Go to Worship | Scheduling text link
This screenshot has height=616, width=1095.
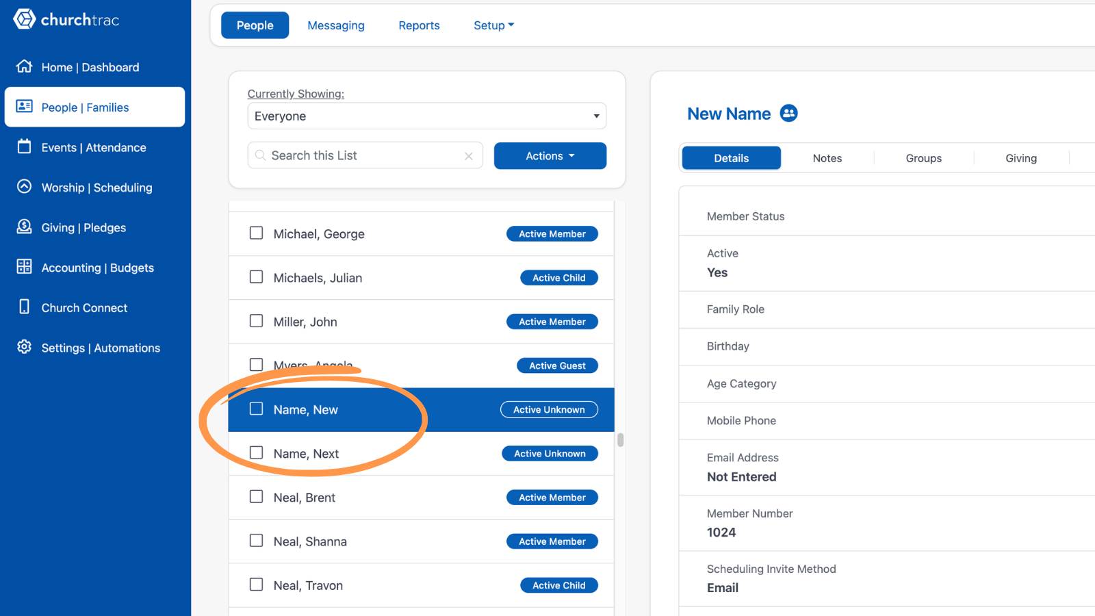[97, 188]
